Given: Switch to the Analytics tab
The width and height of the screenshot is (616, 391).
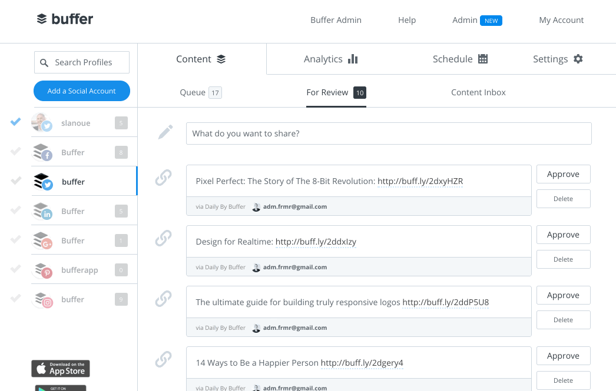Looking at the screenshot, I should [330, 59].
